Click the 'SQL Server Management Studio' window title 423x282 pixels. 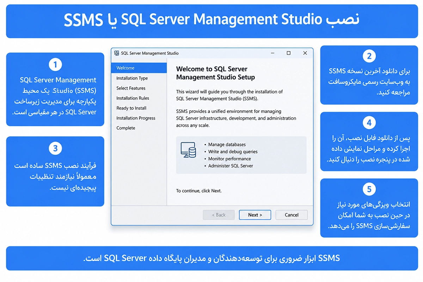click(x=150, y=53)
